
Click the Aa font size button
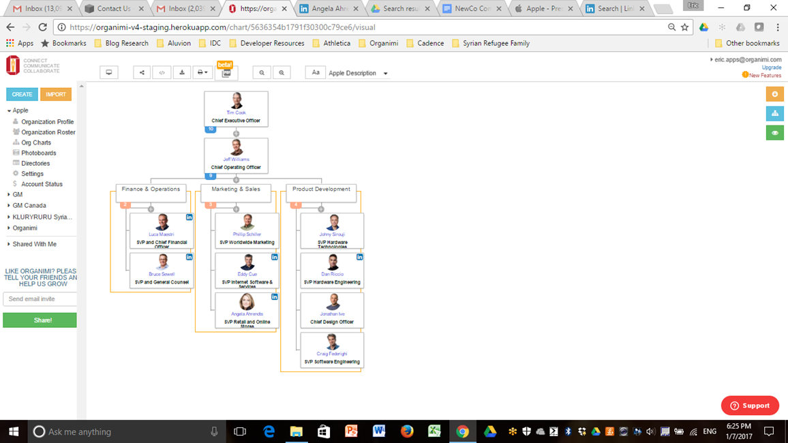316,73
